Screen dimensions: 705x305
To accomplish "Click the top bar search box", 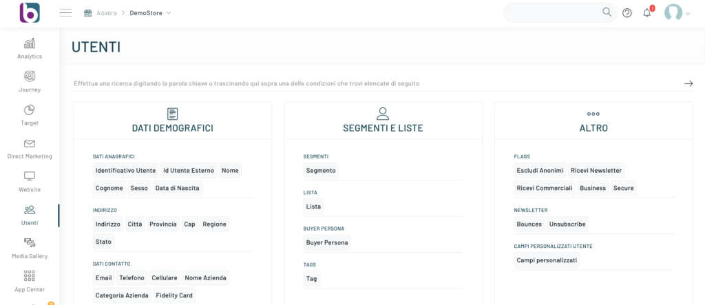I will tap(551, 12).
